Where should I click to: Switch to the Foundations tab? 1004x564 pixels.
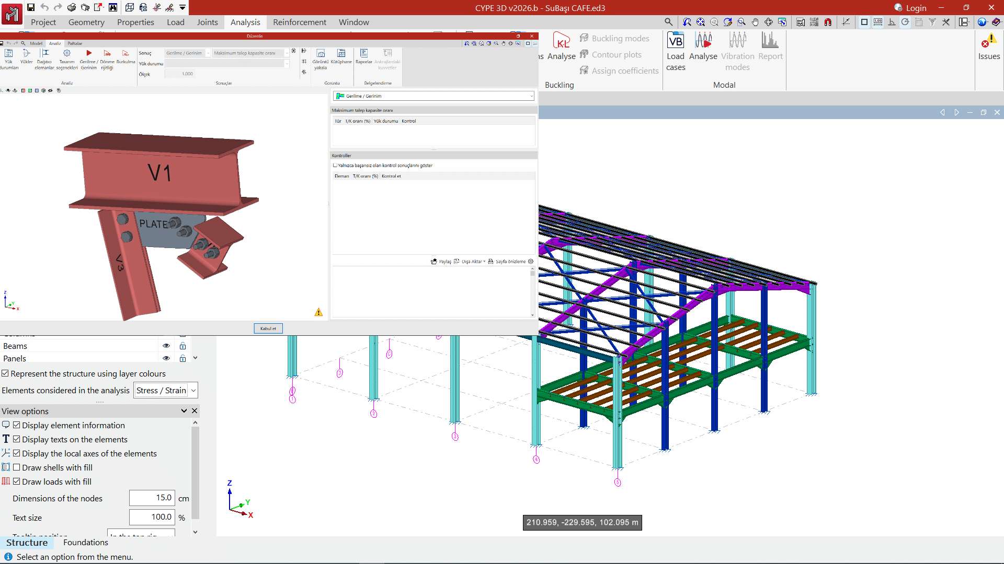85,542
